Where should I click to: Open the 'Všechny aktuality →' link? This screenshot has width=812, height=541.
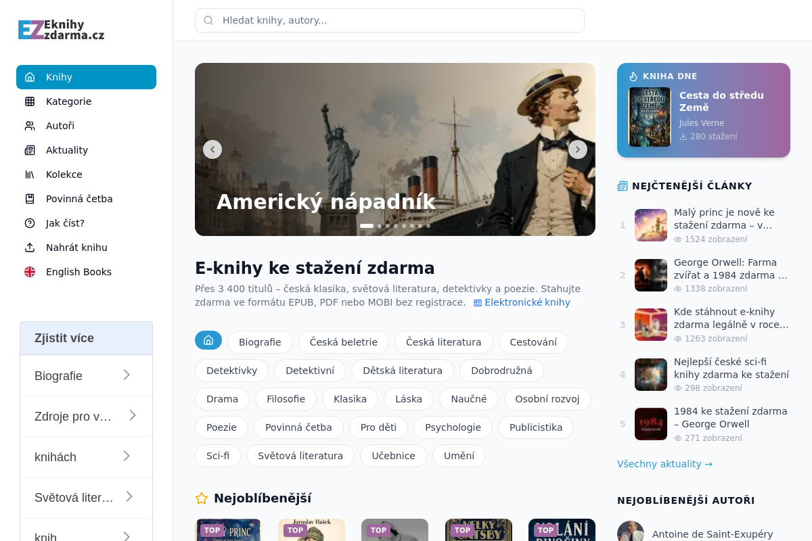664,464
